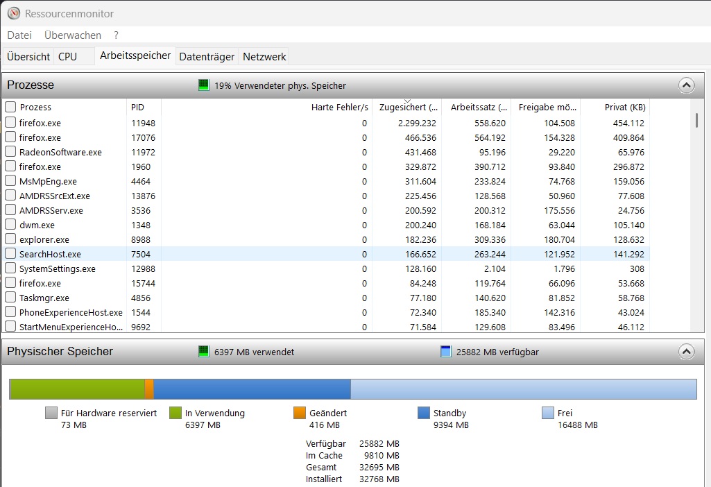
Task: Click the dark blue Standby segment of memory bar
Action: click(252, 389)
